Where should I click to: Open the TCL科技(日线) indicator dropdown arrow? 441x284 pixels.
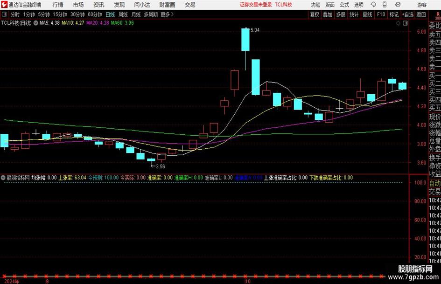coord(36,23)
